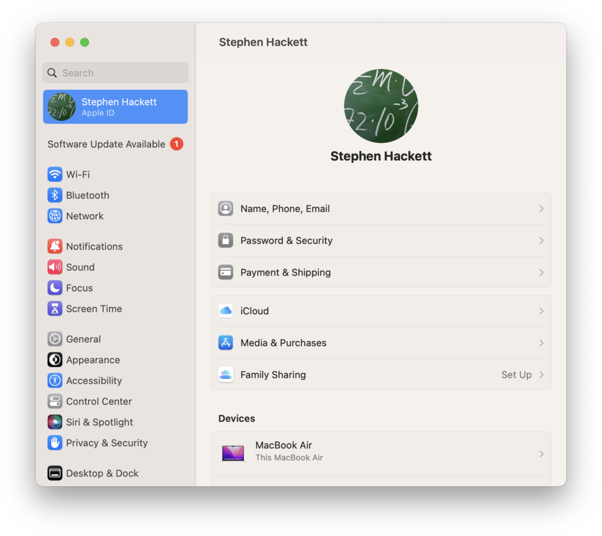
Task: Click the iCloud cloud icon
Action: coord(226,310)
